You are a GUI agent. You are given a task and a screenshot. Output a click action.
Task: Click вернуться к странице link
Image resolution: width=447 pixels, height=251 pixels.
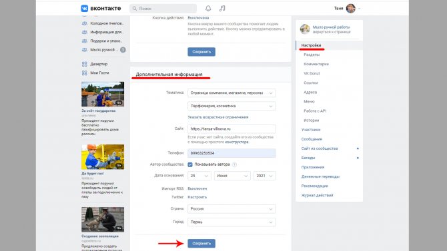(x=332, y=32)
